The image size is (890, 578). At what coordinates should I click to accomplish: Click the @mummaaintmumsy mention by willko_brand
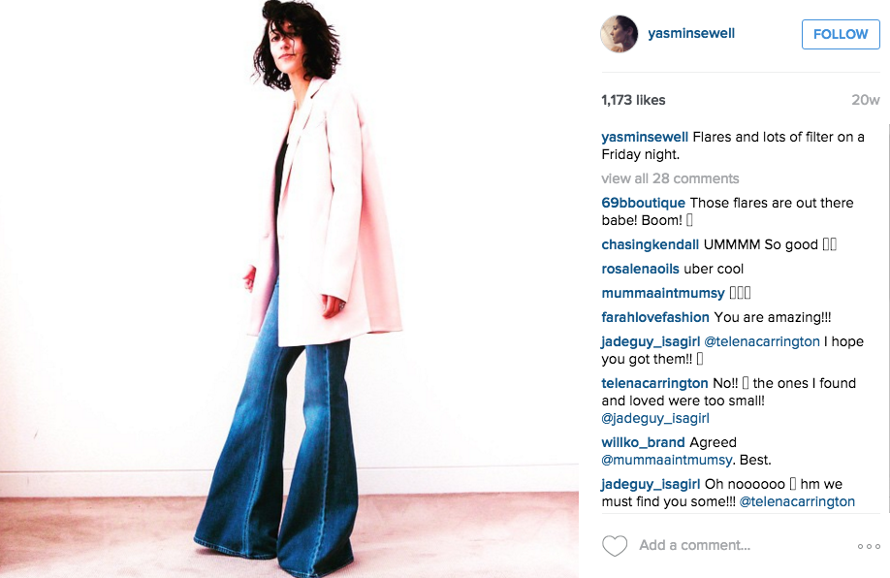coord(667,460)
